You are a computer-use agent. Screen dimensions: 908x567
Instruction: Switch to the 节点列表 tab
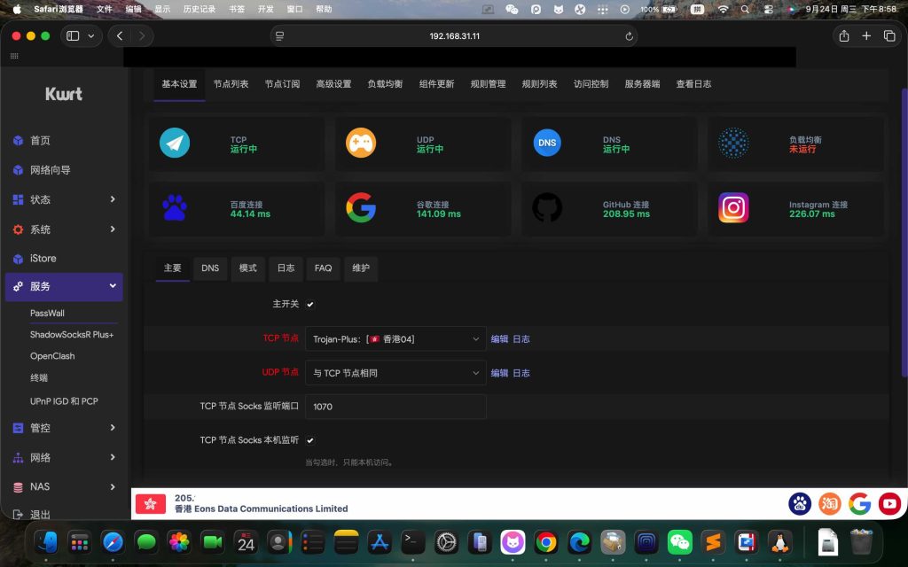[x=231, y=84]
